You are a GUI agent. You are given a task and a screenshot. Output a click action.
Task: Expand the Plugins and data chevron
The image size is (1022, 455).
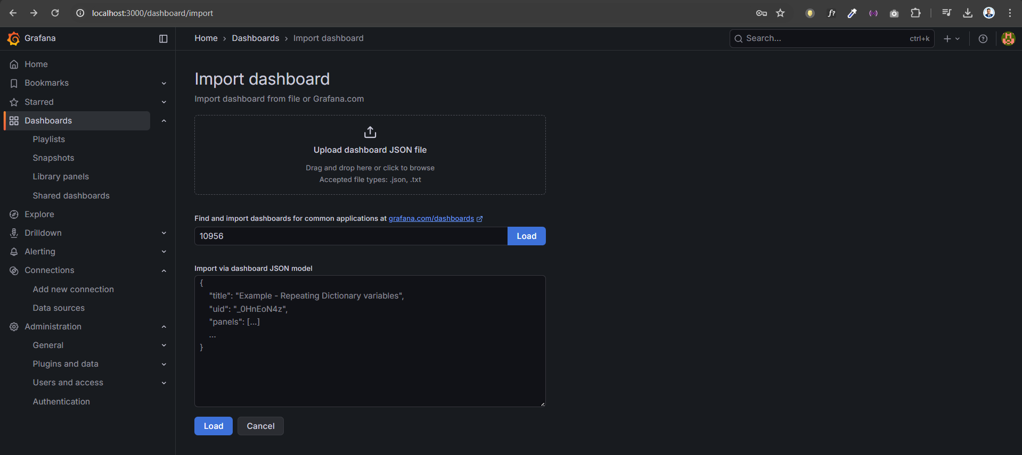tap(164, 364)
